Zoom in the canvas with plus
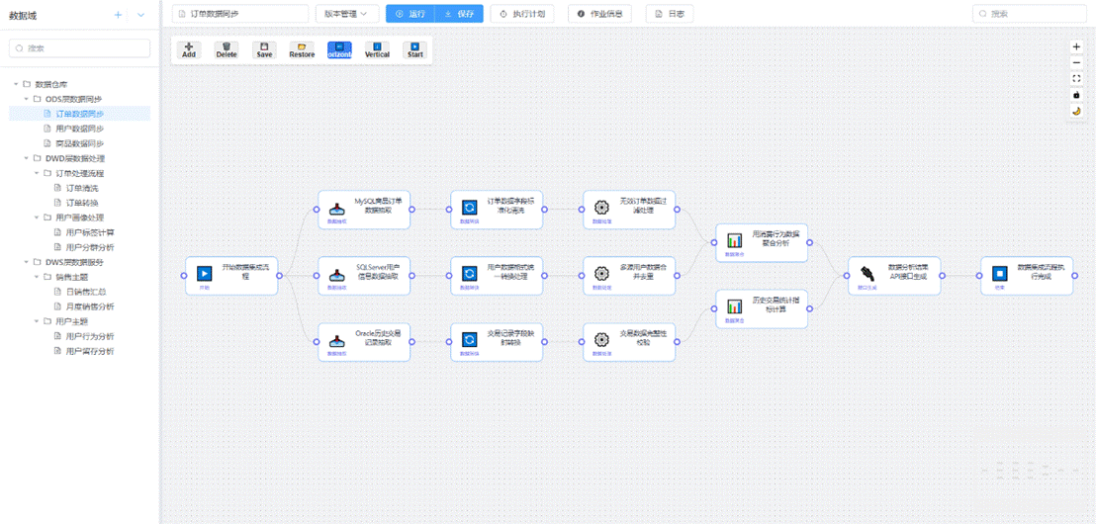The width and height of the screenshot is (1096, 524). pyautogui.click(x=1076, y=46)
